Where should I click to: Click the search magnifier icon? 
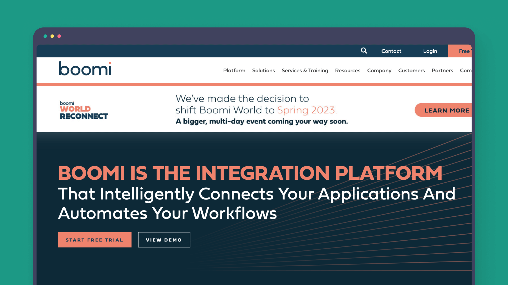(x=364, y=51)
